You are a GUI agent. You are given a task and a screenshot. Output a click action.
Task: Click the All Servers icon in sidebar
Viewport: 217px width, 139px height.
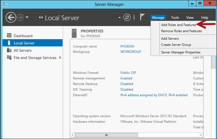tap(9, 50)
